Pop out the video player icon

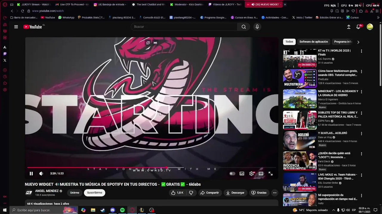[148, 43]
